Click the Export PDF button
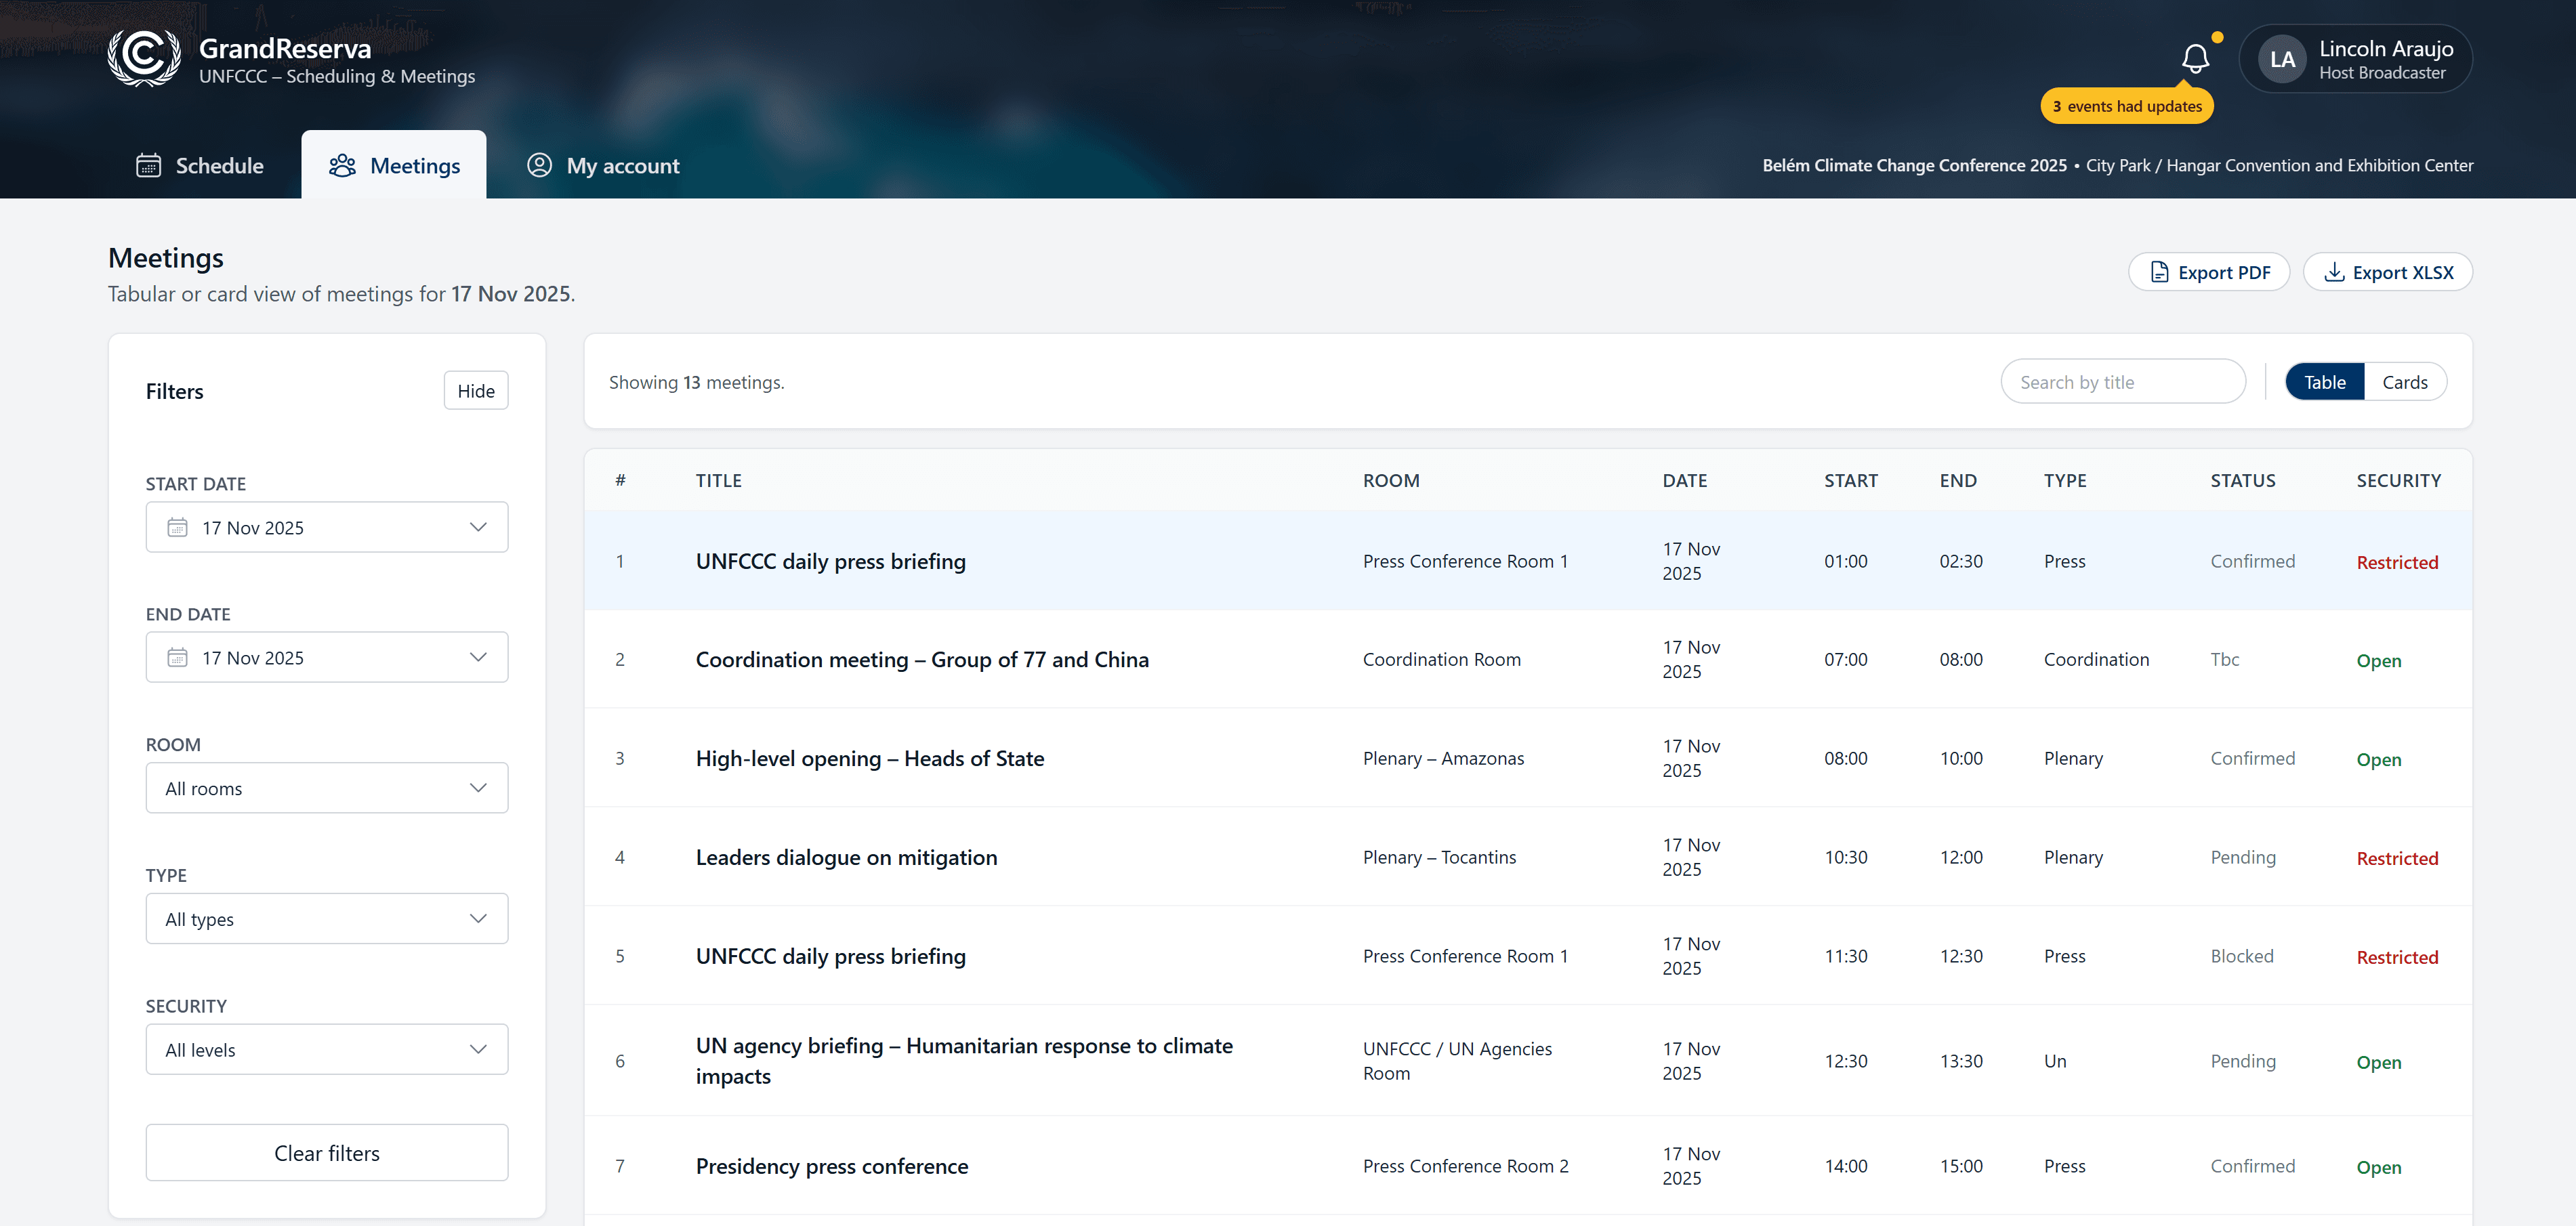This screenshot has width=2576, height=1226. click(x=2208, y=272)
